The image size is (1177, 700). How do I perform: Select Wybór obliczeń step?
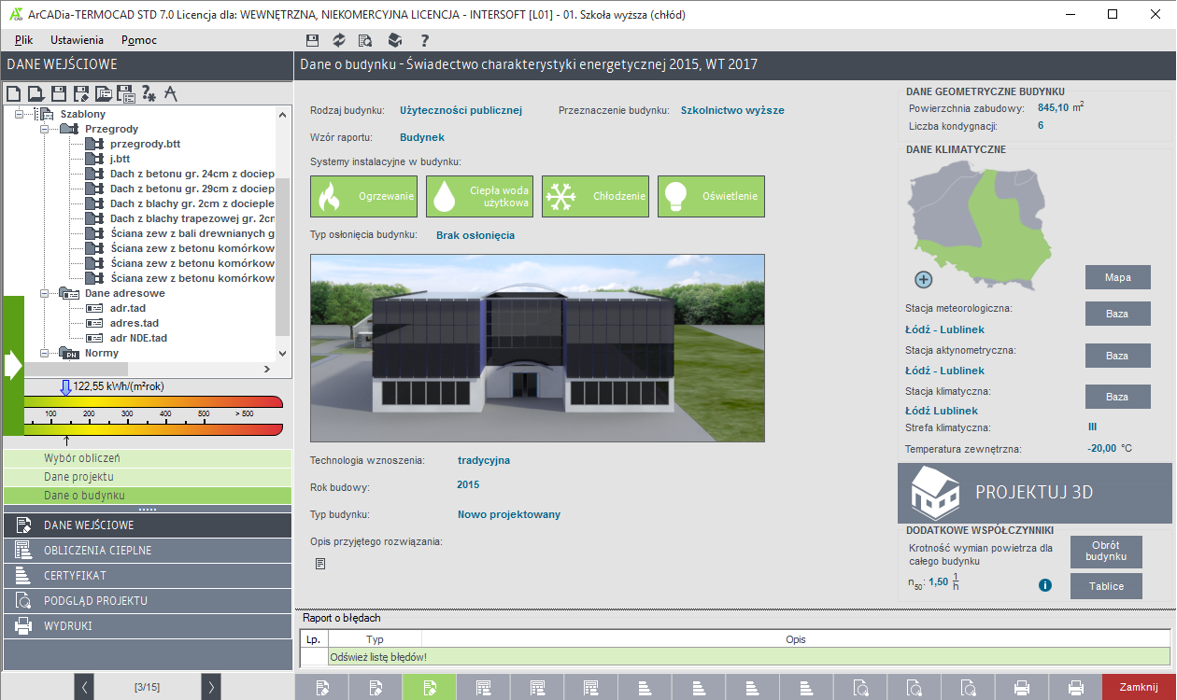tap(147, 458)
